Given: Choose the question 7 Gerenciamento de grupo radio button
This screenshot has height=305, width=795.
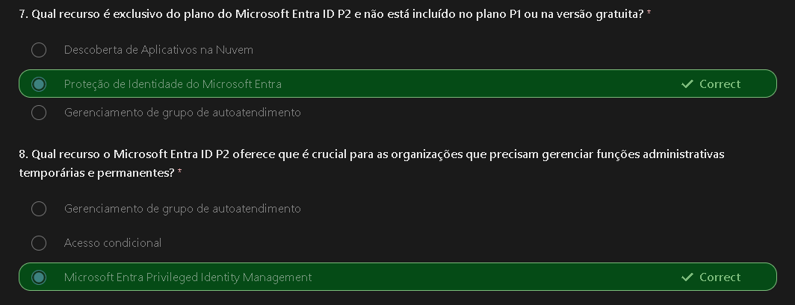Looking at the screenshot, I should coord(39,113).
